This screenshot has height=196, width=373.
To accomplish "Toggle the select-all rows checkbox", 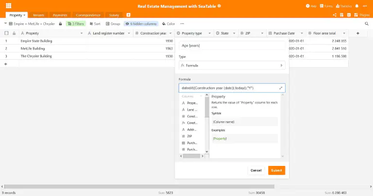I will pyautogui.click(x=6, y=33).
